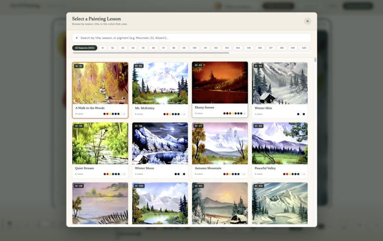Filter lessons by season S4

pos(133,48)
